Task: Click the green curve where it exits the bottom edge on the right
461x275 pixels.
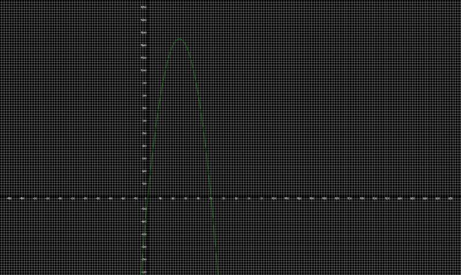Action: click(218, 273)
